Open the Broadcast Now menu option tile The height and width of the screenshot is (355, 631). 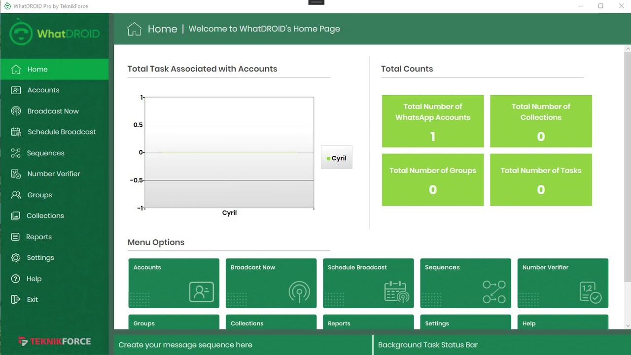(x=271, y=284)
